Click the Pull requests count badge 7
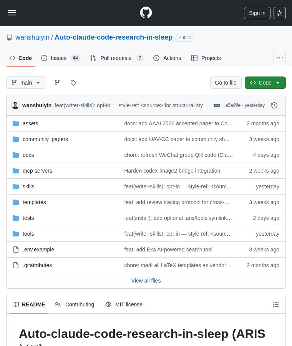Screen dimensions: 292x346 click(x=140, y=58)
